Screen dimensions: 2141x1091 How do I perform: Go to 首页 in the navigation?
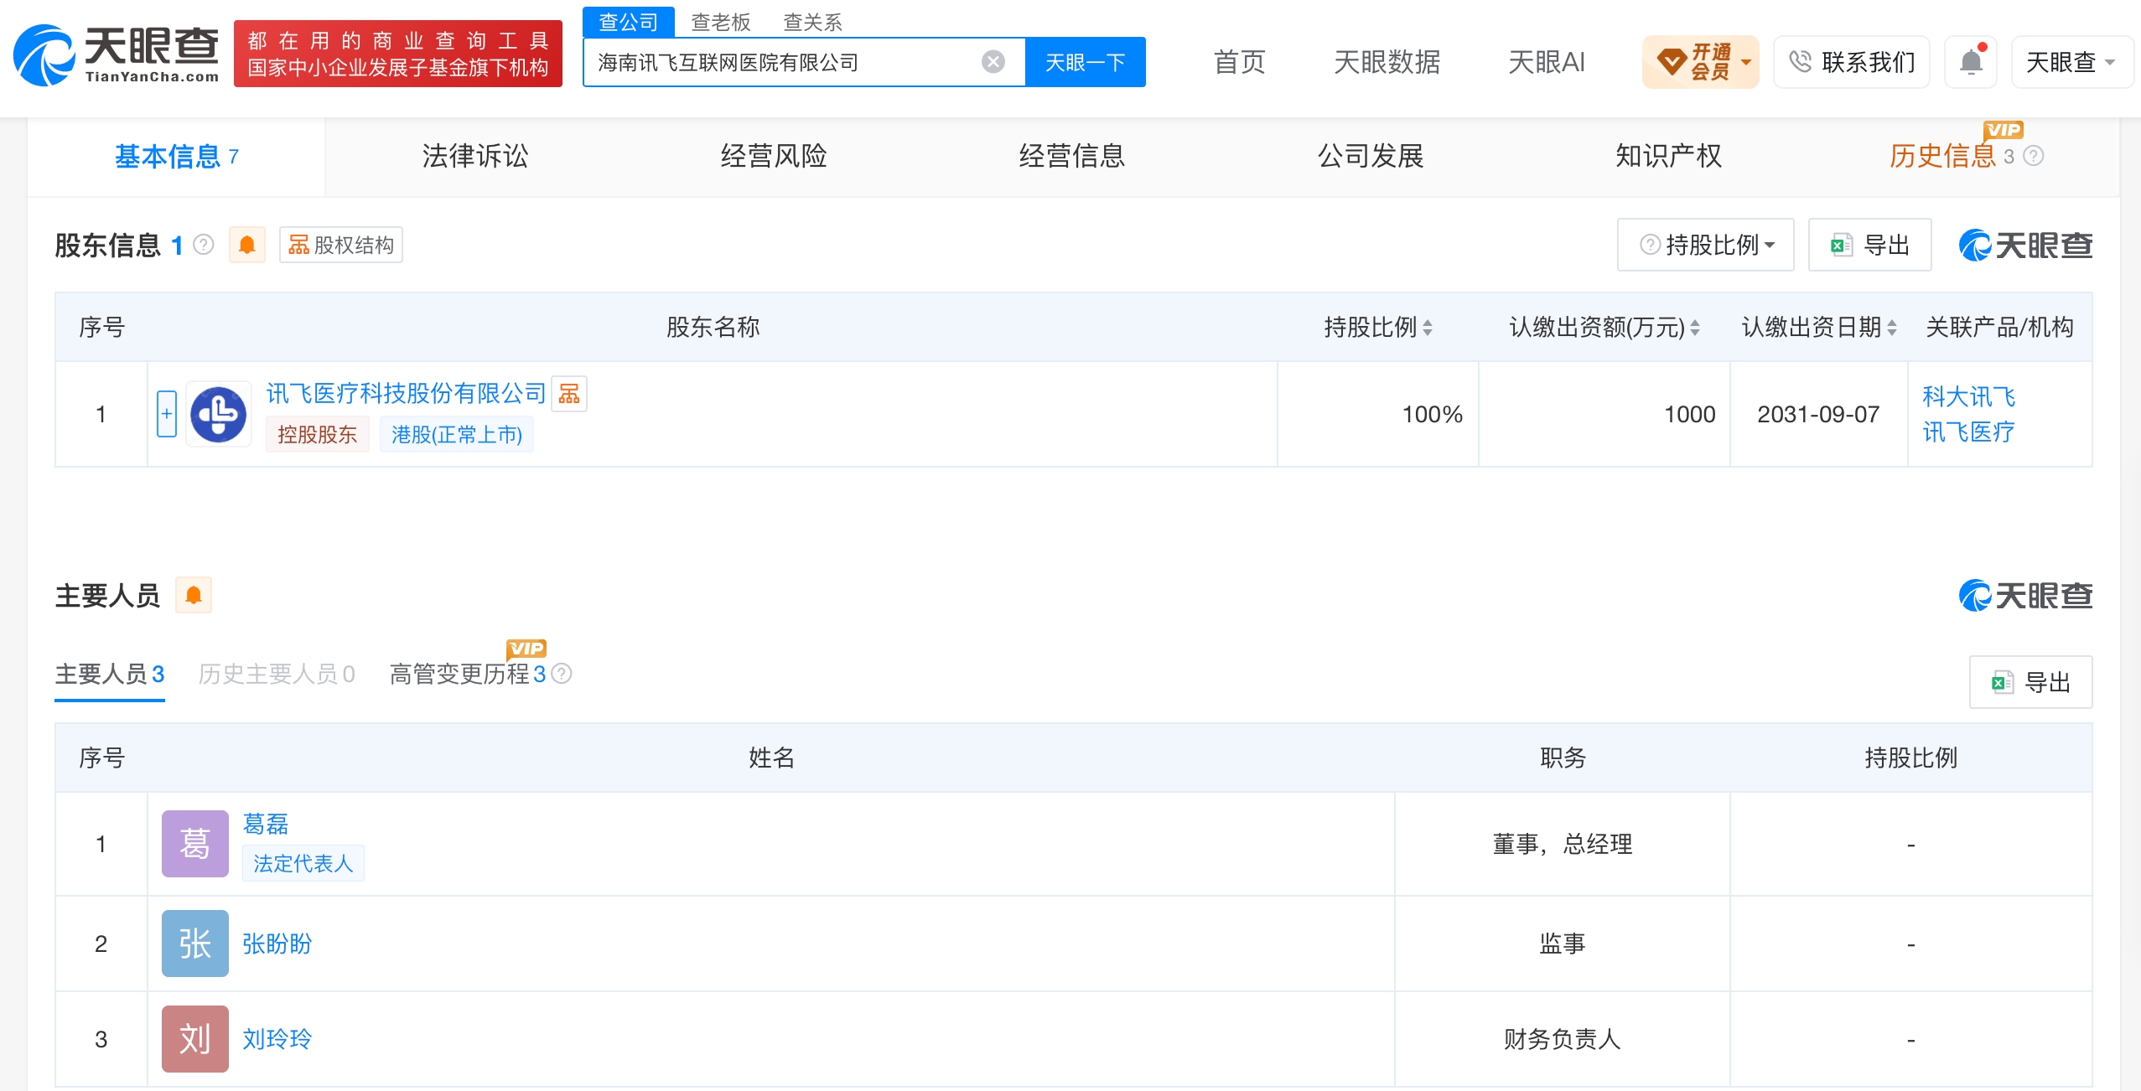[1239, 62]
